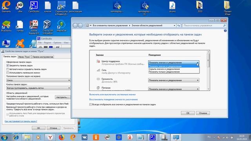Select the Oracle VM VirtualBox icon
The image size is (251, 141).
point(47,27)
